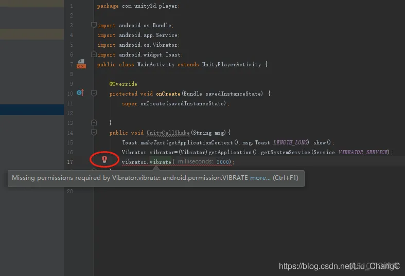This screenshot has width=405, height=276.
Task: Click 'android.os.Vibrator' import text
Action: (148, 45)
